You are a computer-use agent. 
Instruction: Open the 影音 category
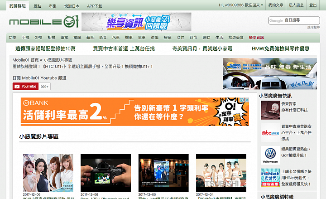tap(103, 38)
